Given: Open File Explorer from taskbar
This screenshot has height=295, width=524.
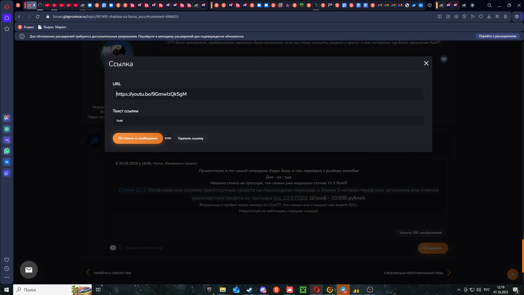Looking at the screenshot, I should (222, 290).
